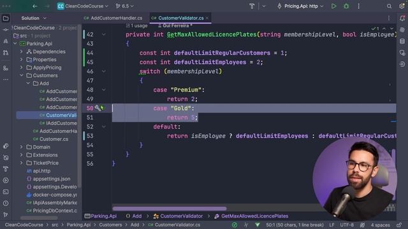The image size is (408, 229).
Task: Toggle code folding on line 42
Action: 104,34
